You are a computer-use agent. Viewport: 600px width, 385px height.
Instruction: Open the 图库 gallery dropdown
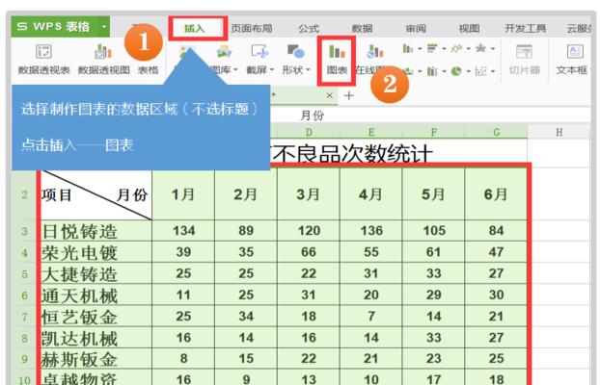pyautogui.click(x=224, y=60)
